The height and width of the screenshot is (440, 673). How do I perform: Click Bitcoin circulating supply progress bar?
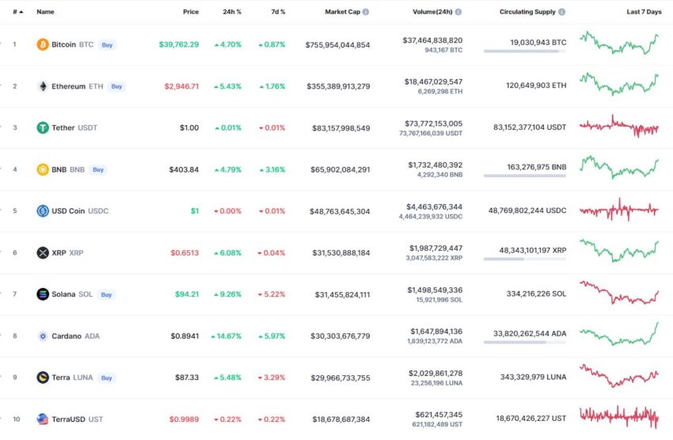click(x=524, y=51)
